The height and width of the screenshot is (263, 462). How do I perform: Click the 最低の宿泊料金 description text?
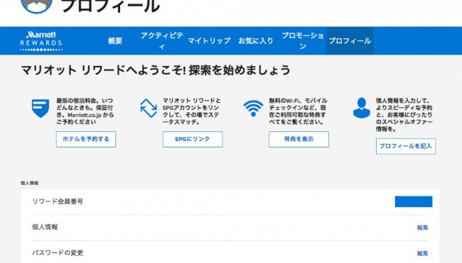(85, 111)
